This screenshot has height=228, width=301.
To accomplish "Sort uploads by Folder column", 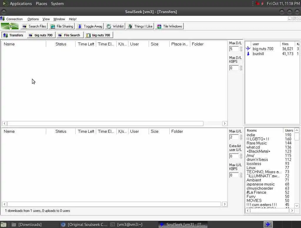I will tap(198, 131).
